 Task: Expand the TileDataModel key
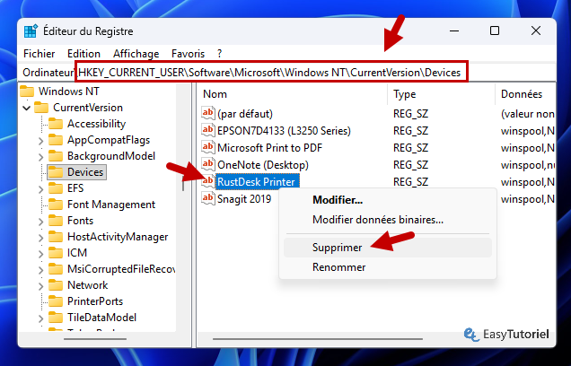click(40, 318)
